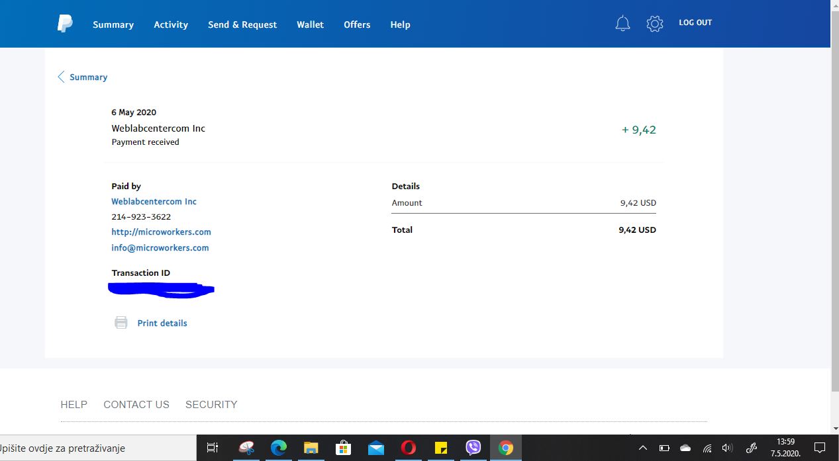This screenshot has width=839, height=461.
Task: Go to the Summary tab
Action: [x=113, y=24]
